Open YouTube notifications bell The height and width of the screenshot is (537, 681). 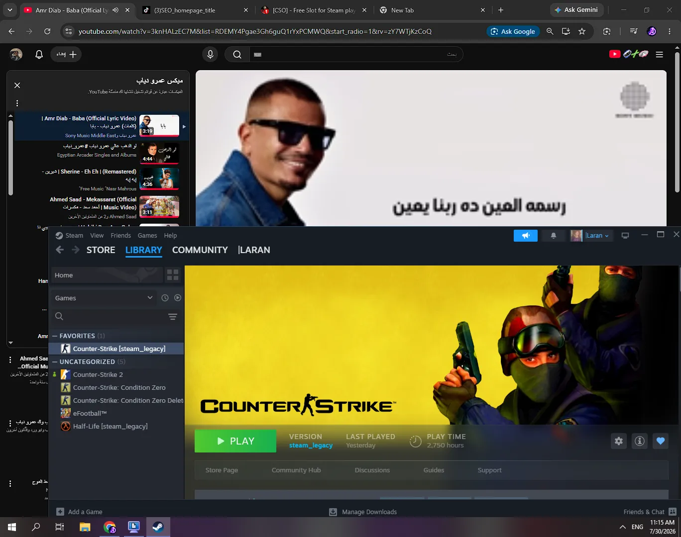click(39, 54)
